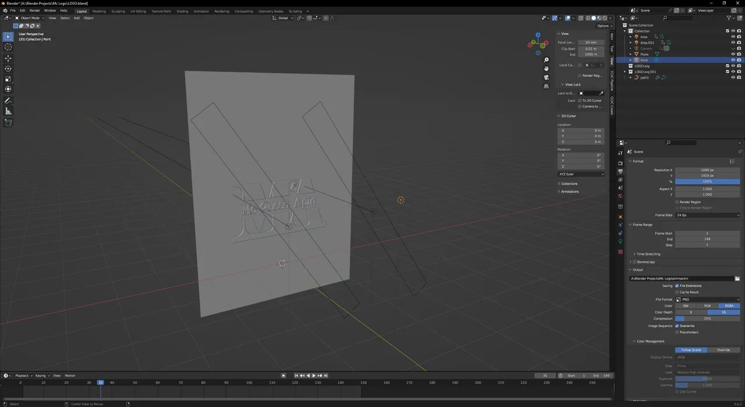Image resolution: width=745 pixels, height=407 pixels.
Task: Open the Render menu
Action: [x=35, y=10]
